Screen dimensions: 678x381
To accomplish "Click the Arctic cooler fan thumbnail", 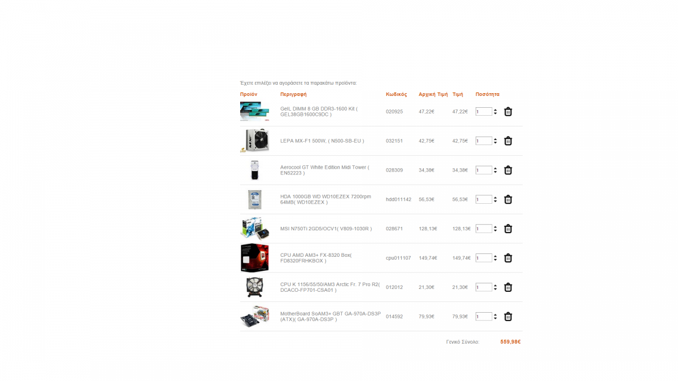I will click(x=254, y=287).
